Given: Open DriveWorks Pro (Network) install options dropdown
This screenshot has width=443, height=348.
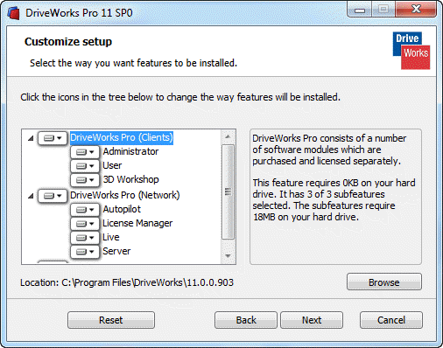Looking at the screenshot, I should tap(53, 196).
